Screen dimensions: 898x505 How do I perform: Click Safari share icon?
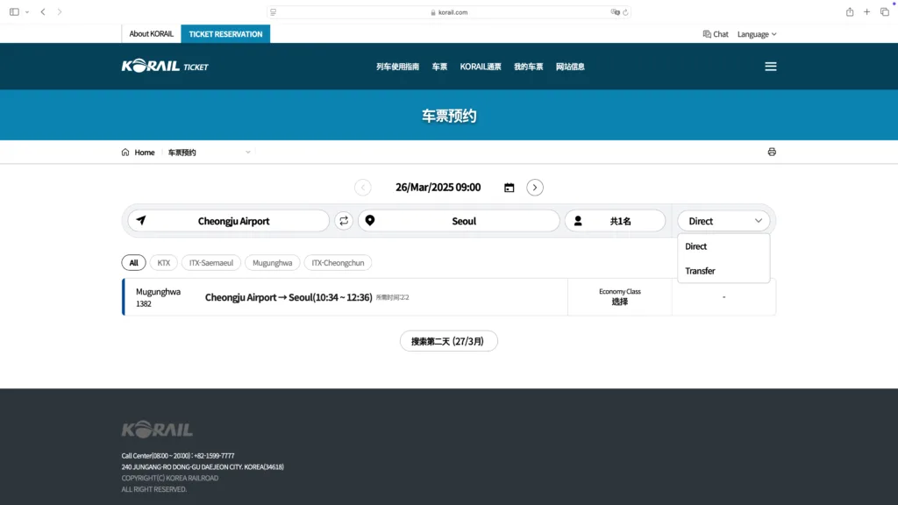point(850,12)
